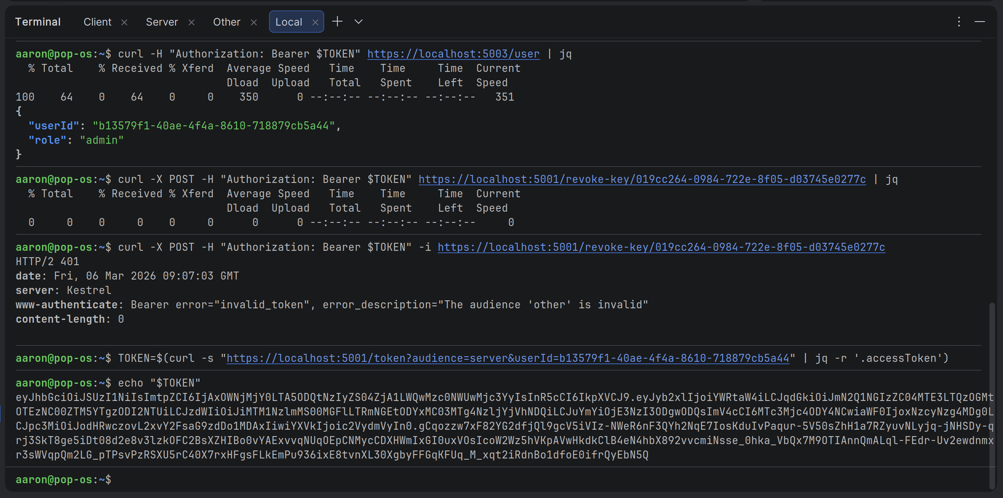Close the Server terminal tab
This screenshot has height=498, width=1003.
191,22
